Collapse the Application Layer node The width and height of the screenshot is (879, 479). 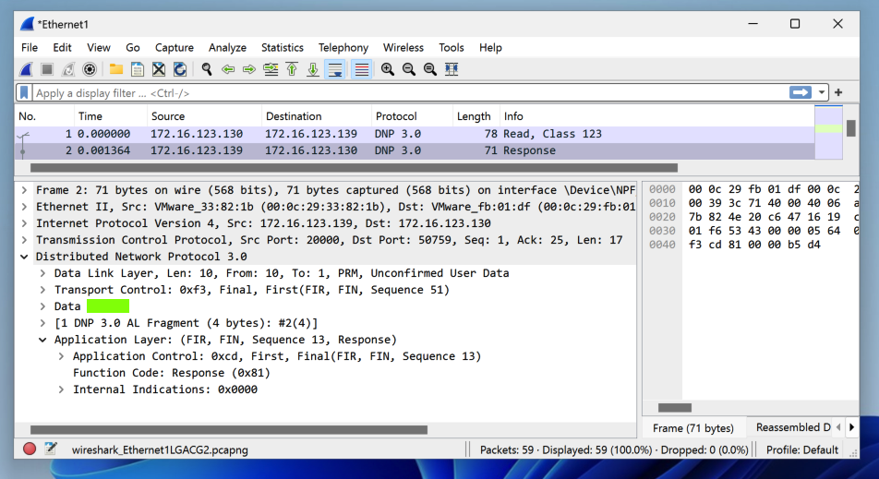42,340
